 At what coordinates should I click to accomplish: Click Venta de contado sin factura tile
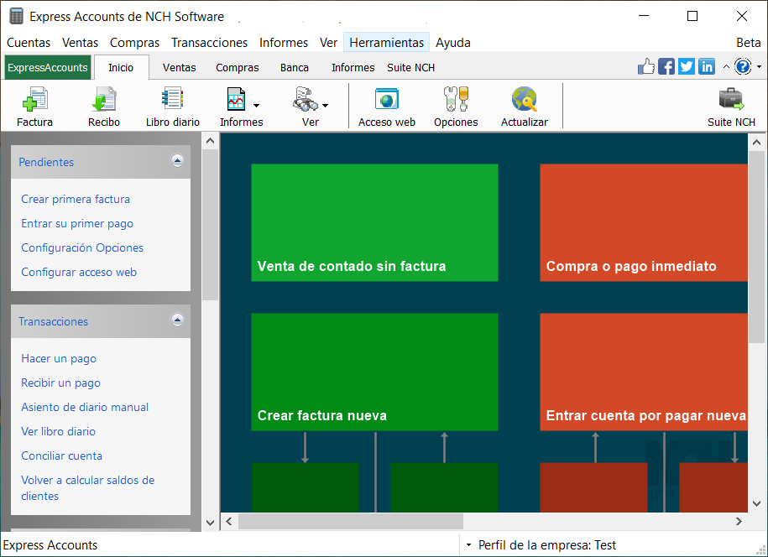pyautogui.click(x=374, y=222)
